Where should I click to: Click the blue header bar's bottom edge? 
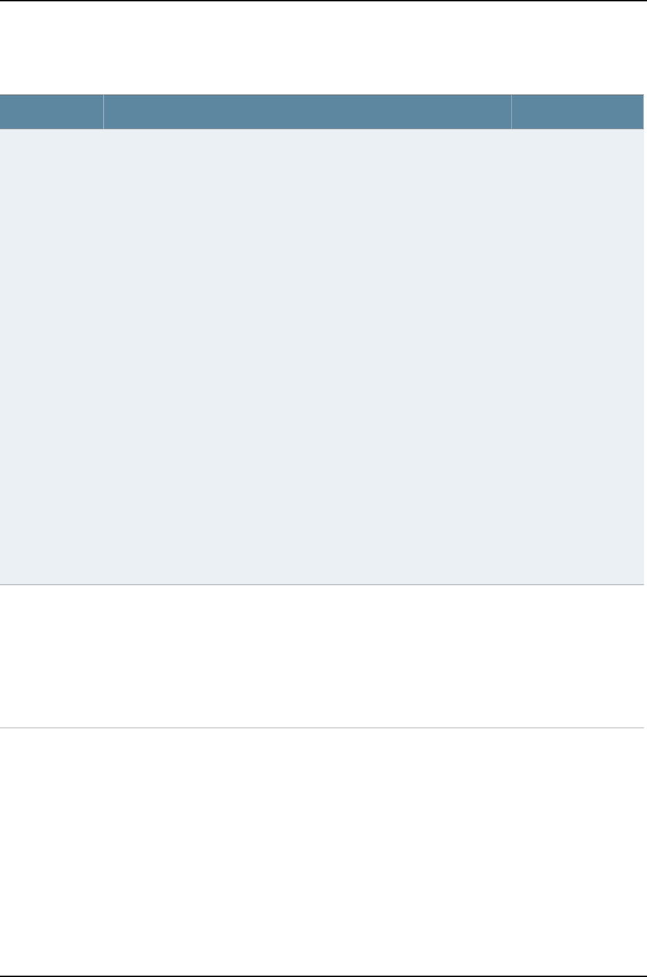(x=322, y=129)
